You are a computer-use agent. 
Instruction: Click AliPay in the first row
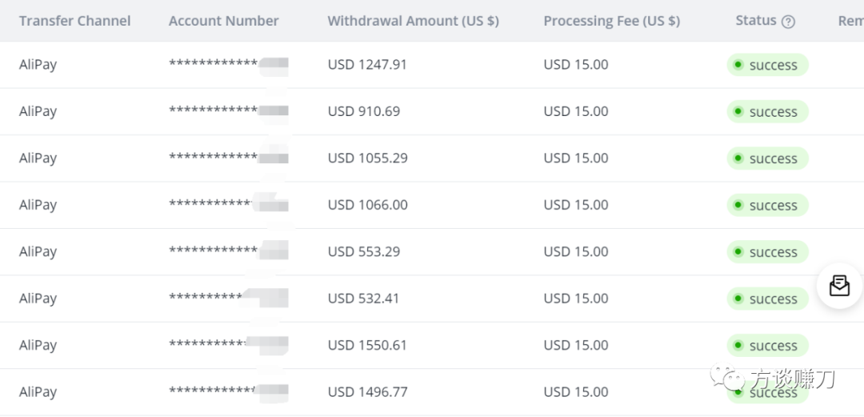(x=38, y=65)
